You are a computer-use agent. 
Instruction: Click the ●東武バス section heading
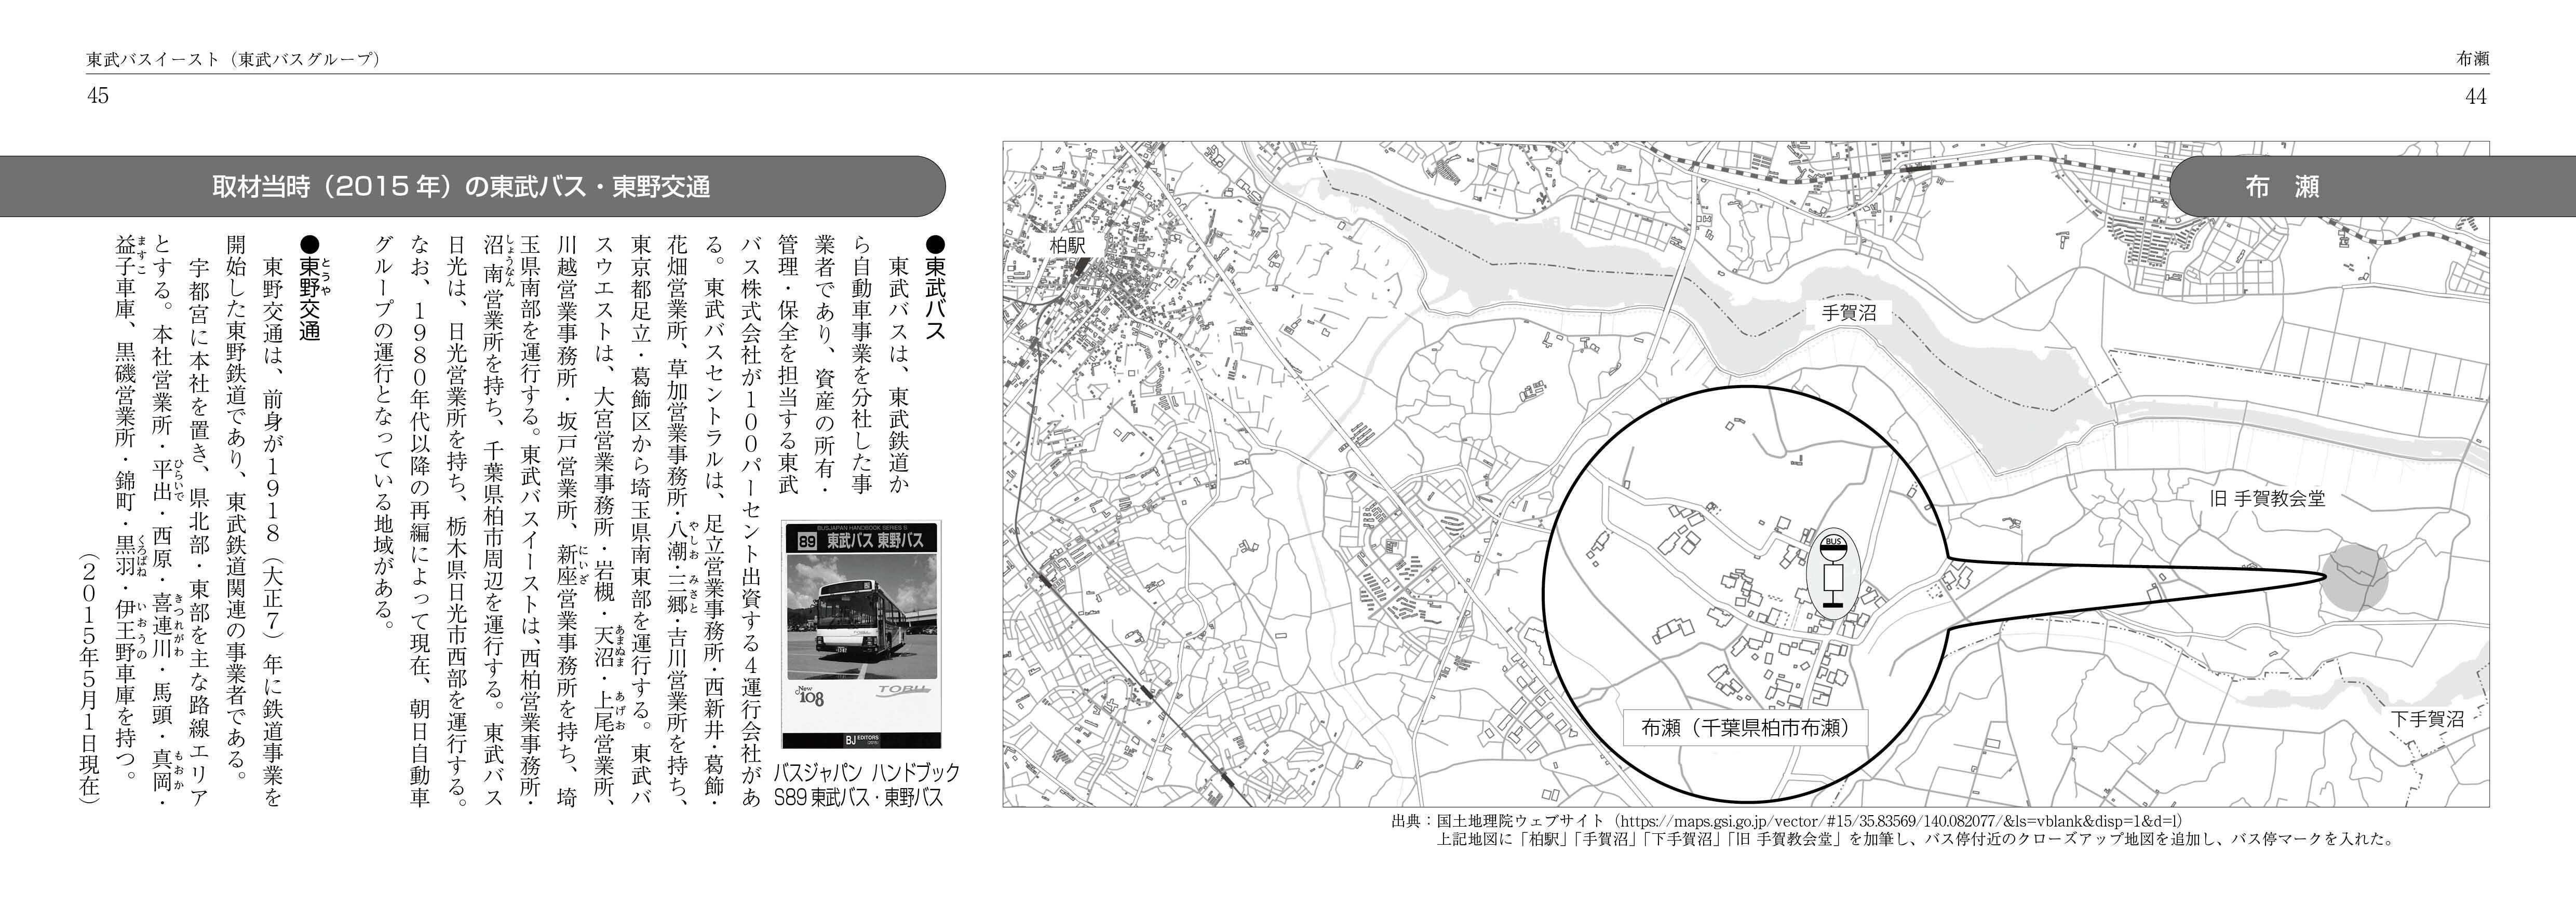(935, 288)
